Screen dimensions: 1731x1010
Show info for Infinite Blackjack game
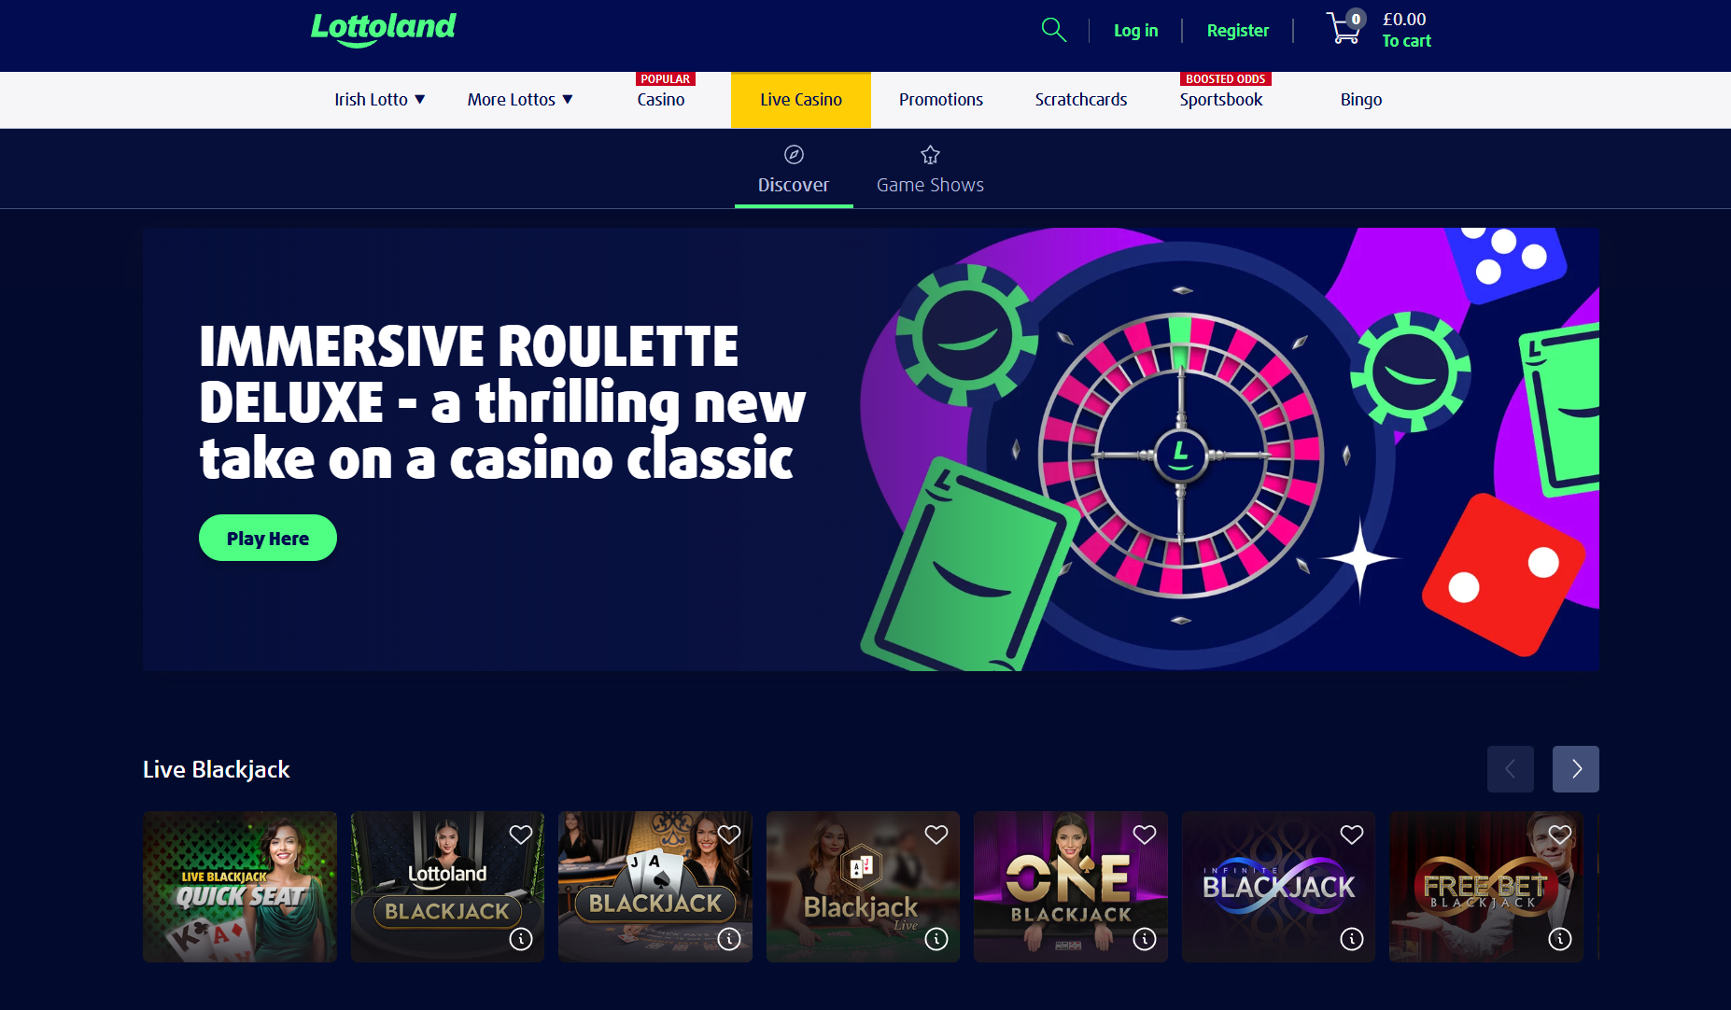[1352, 939]
